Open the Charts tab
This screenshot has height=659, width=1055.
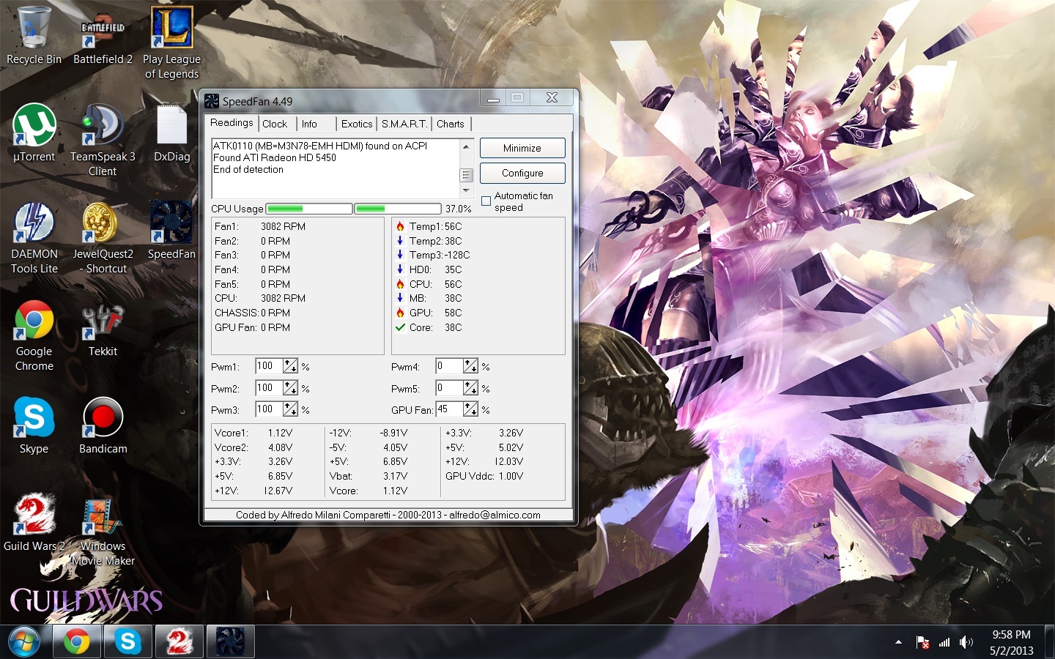point(451,124)
